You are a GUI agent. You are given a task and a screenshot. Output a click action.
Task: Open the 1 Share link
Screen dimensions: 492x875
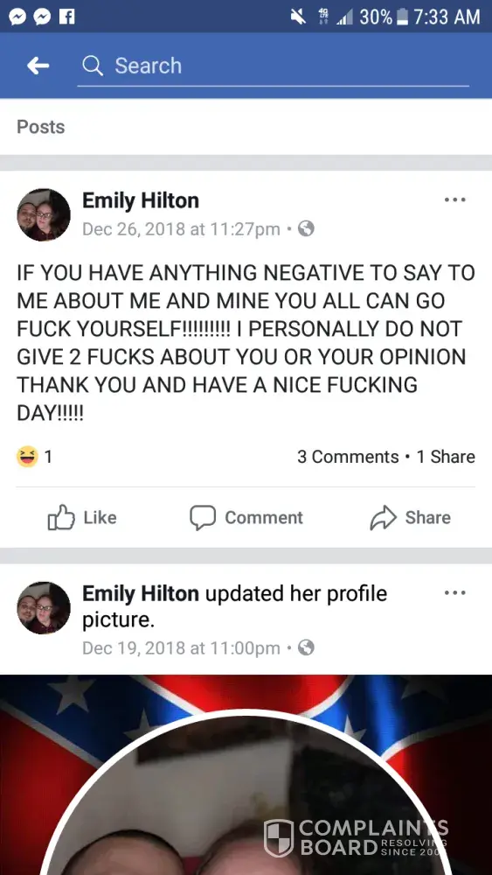(446, 457)
